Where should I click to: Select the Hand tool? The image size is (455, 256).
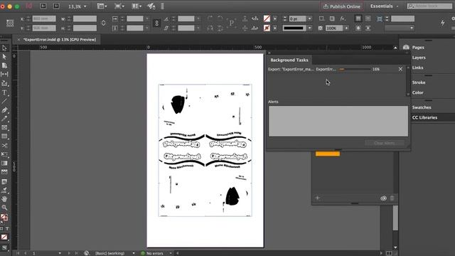[4, 199]
